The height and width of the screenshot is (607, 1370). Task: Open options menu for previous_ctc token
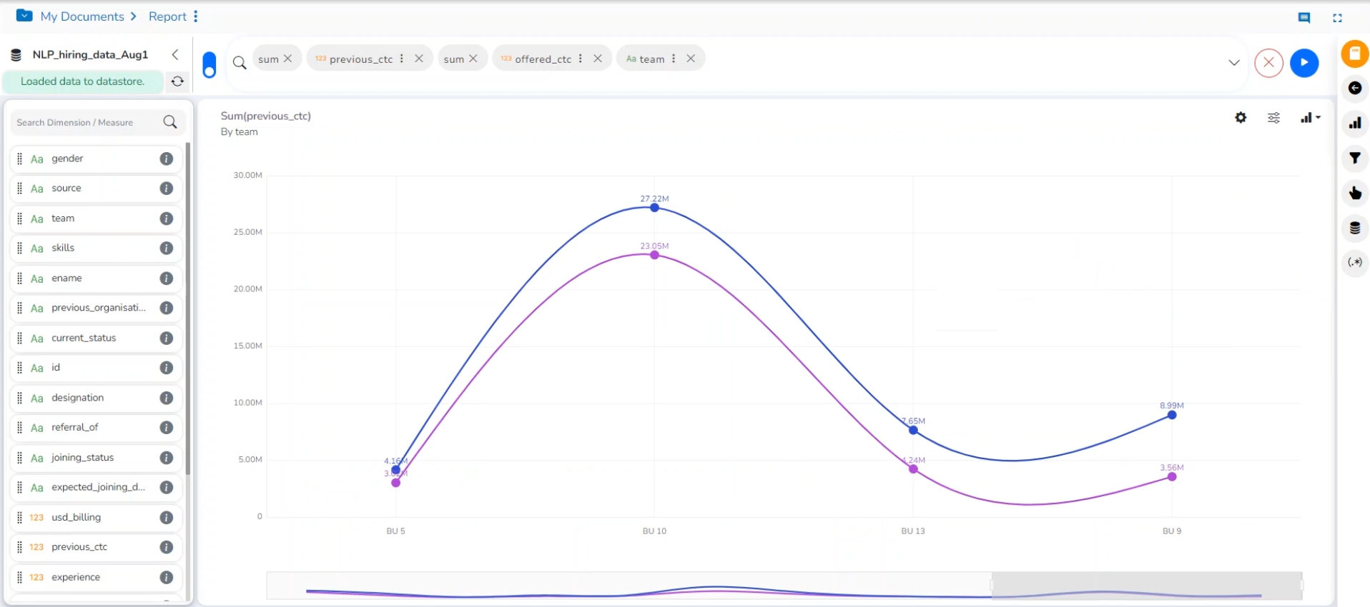point(402,59)
